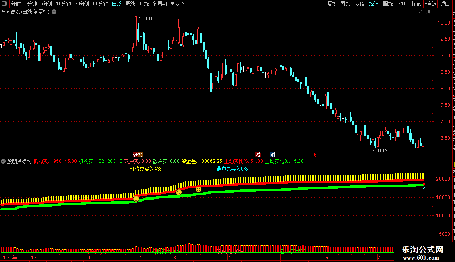455x262 pixels.
Task: Open the 万向德农 title dropdown arrow
Action: 54,12
